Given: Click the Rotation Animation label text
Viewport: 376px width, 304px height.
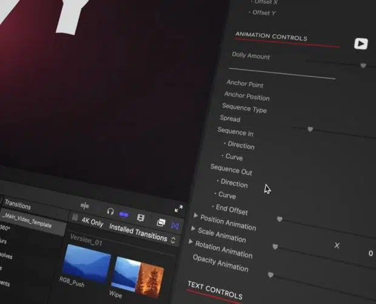Looking at the screenshot, I should click(x=224, y=250).
